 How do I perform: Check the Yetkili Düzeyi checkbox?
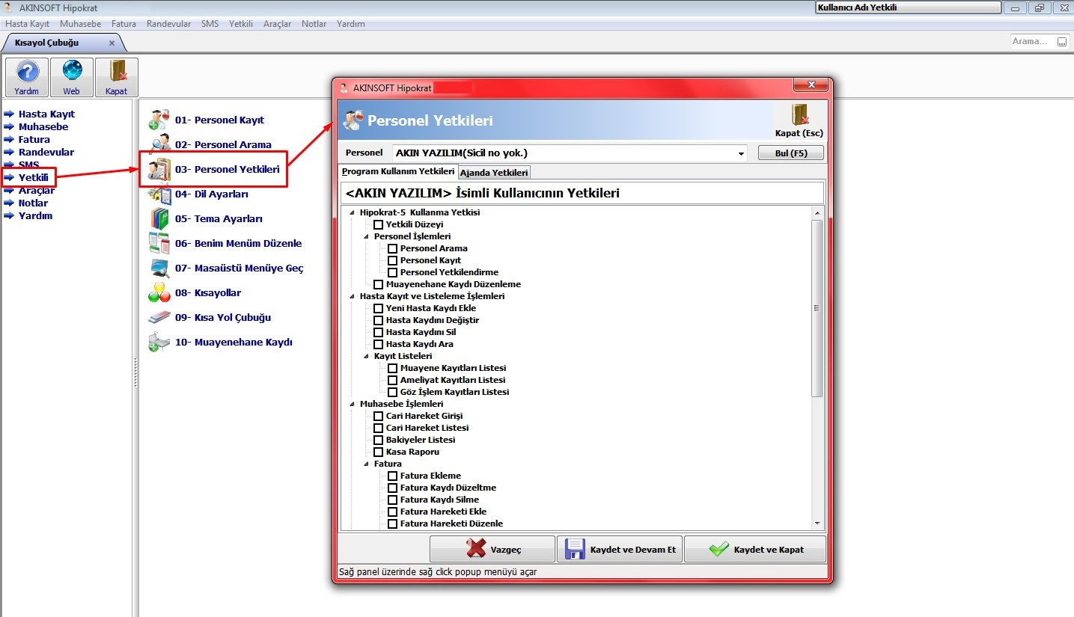click(x=379, y=224)
